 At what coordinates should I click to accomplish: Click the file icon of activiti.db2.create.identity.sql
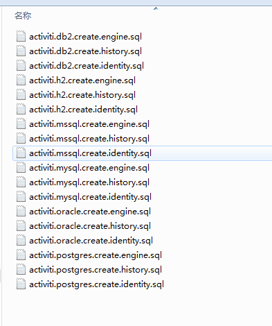(21, 66)
